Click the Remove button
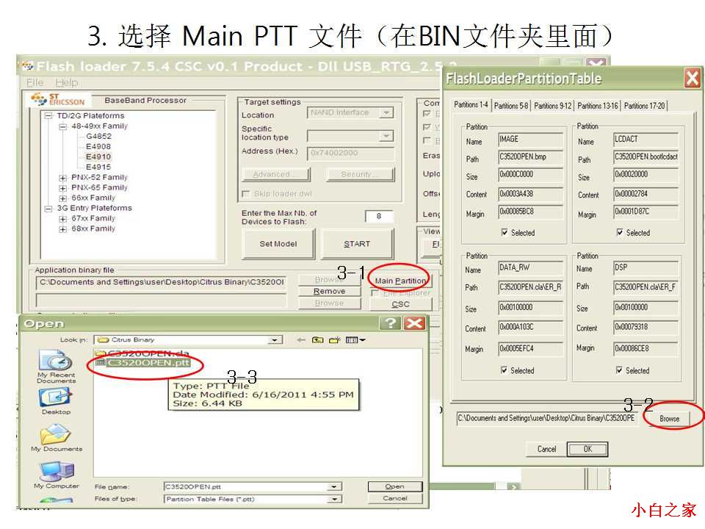Screen dimensions: 705x529 (330, 292)
